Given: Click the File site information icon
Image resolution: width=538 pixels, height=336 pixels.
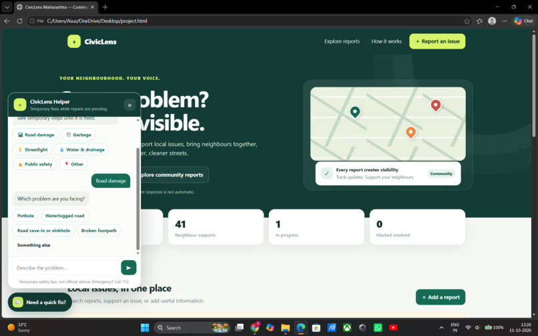Looking at the screenshot, I should tap(37, 21).
